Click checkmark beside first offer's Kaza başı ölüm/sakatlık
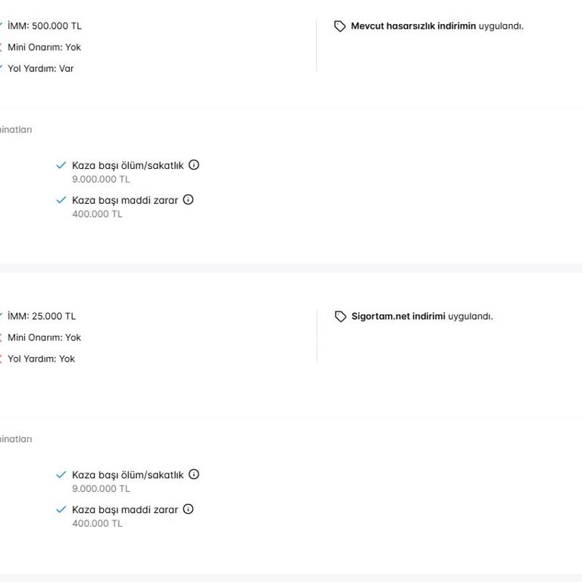Screen dimensions: 582x582 click(61, 165)
